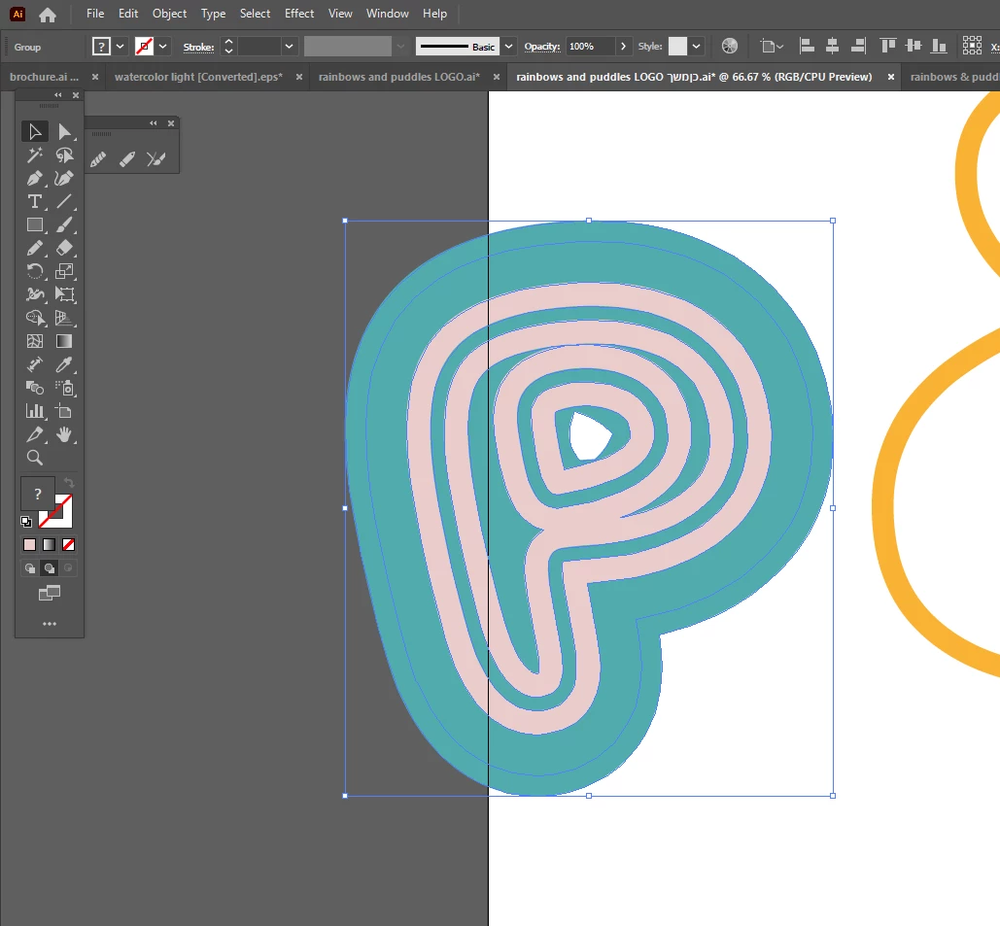Viewport: 1000px width, 926px height.
Task: Click Horizontal Align Center
Action: (x=832, y=46)
